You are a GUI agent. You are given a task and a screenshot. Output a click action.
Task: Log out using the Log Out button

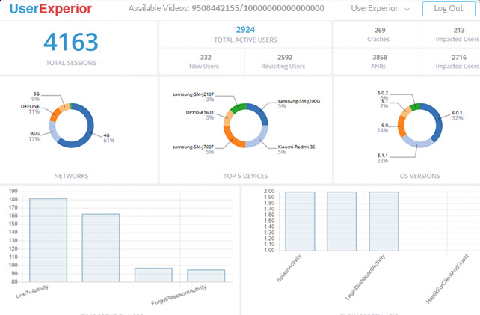click(449, 8)
